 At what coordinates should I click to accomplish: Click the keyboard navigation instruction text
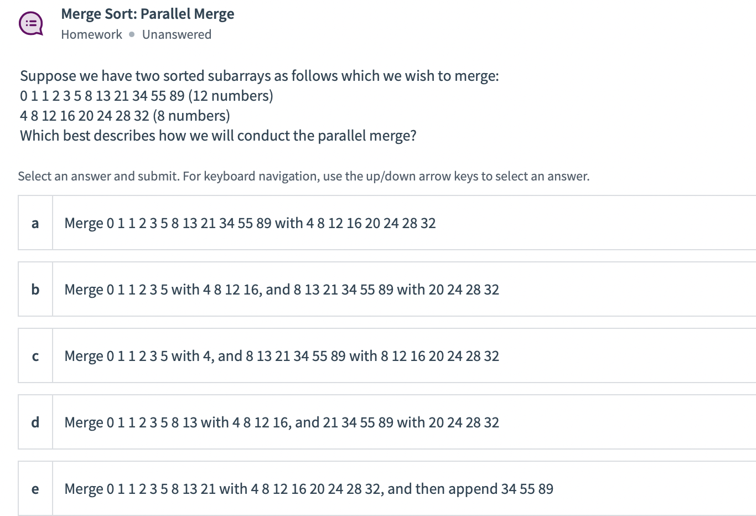point(304,176)
